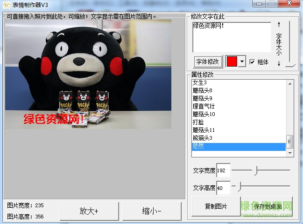Click the app icon in title bar
The width and height of the screenshot is (303, 224).
point(6,5)
